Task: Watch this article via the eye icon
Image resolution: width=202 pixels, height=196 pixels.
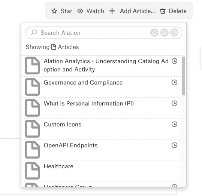Action: (80, 11)
